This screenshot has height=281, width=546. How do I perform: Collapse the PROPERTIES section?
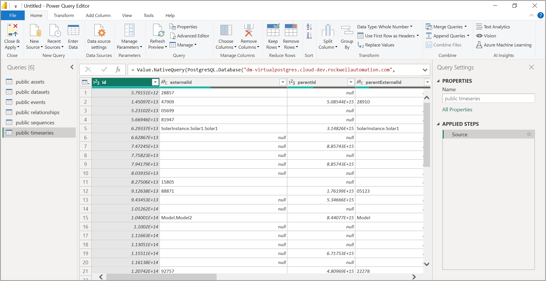pyautogui.click(x=438, y=81)
